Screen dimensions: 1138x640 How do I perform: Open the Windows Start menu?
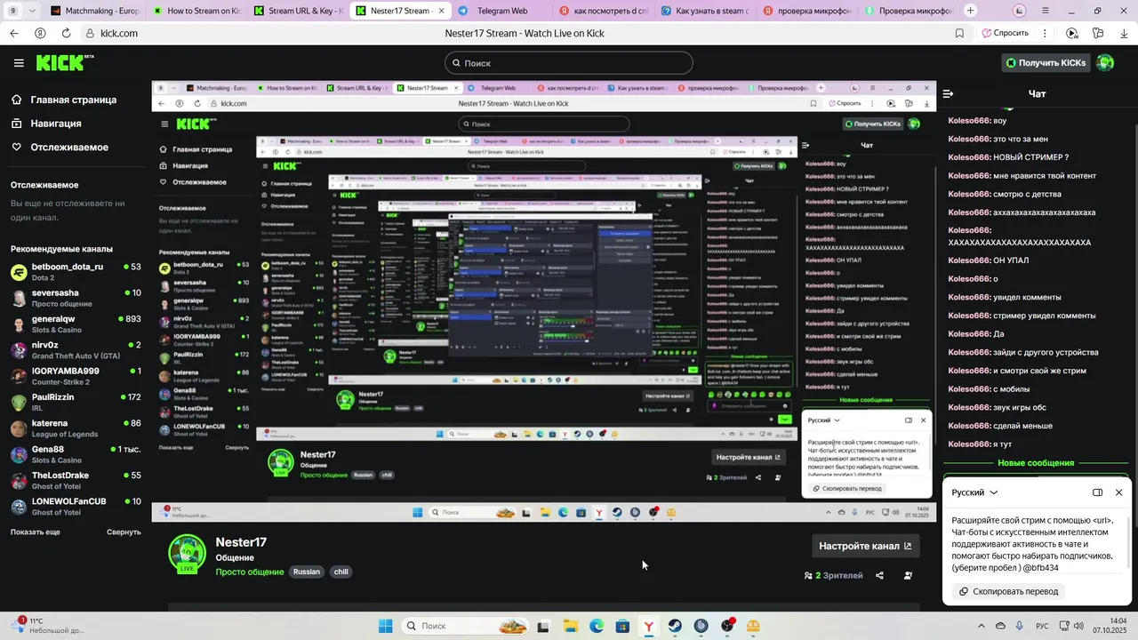click(x=385, y=626)
